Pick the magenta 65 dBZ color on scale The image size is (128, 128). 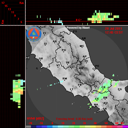[x=125, y=126]
